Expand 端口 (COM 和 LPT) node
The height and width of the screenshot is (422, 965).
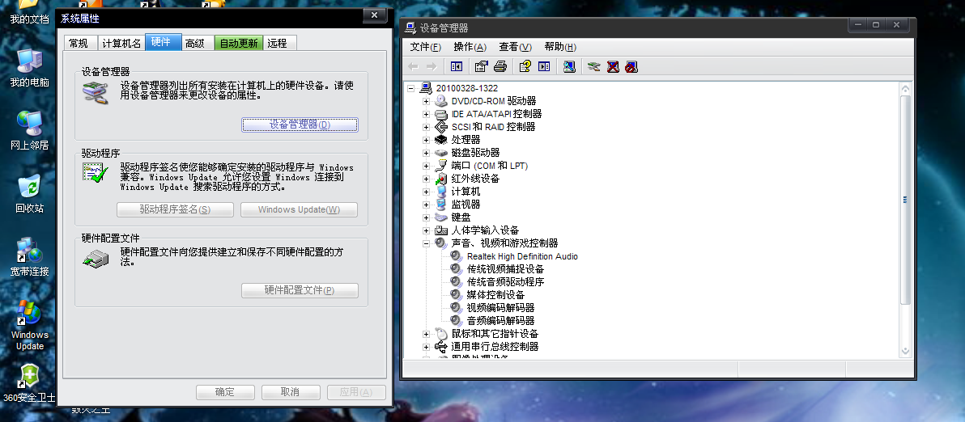click(426, 165)
